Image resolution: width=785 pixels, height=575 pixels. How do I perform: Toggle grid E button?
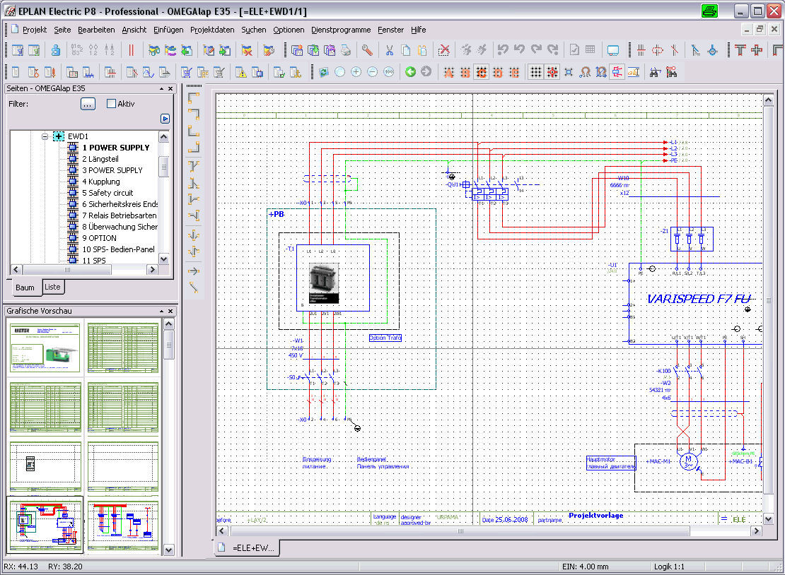pyautogui.click(x=514, y=73)
